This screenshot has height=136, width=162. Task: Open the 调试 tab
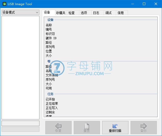point(110,13)
